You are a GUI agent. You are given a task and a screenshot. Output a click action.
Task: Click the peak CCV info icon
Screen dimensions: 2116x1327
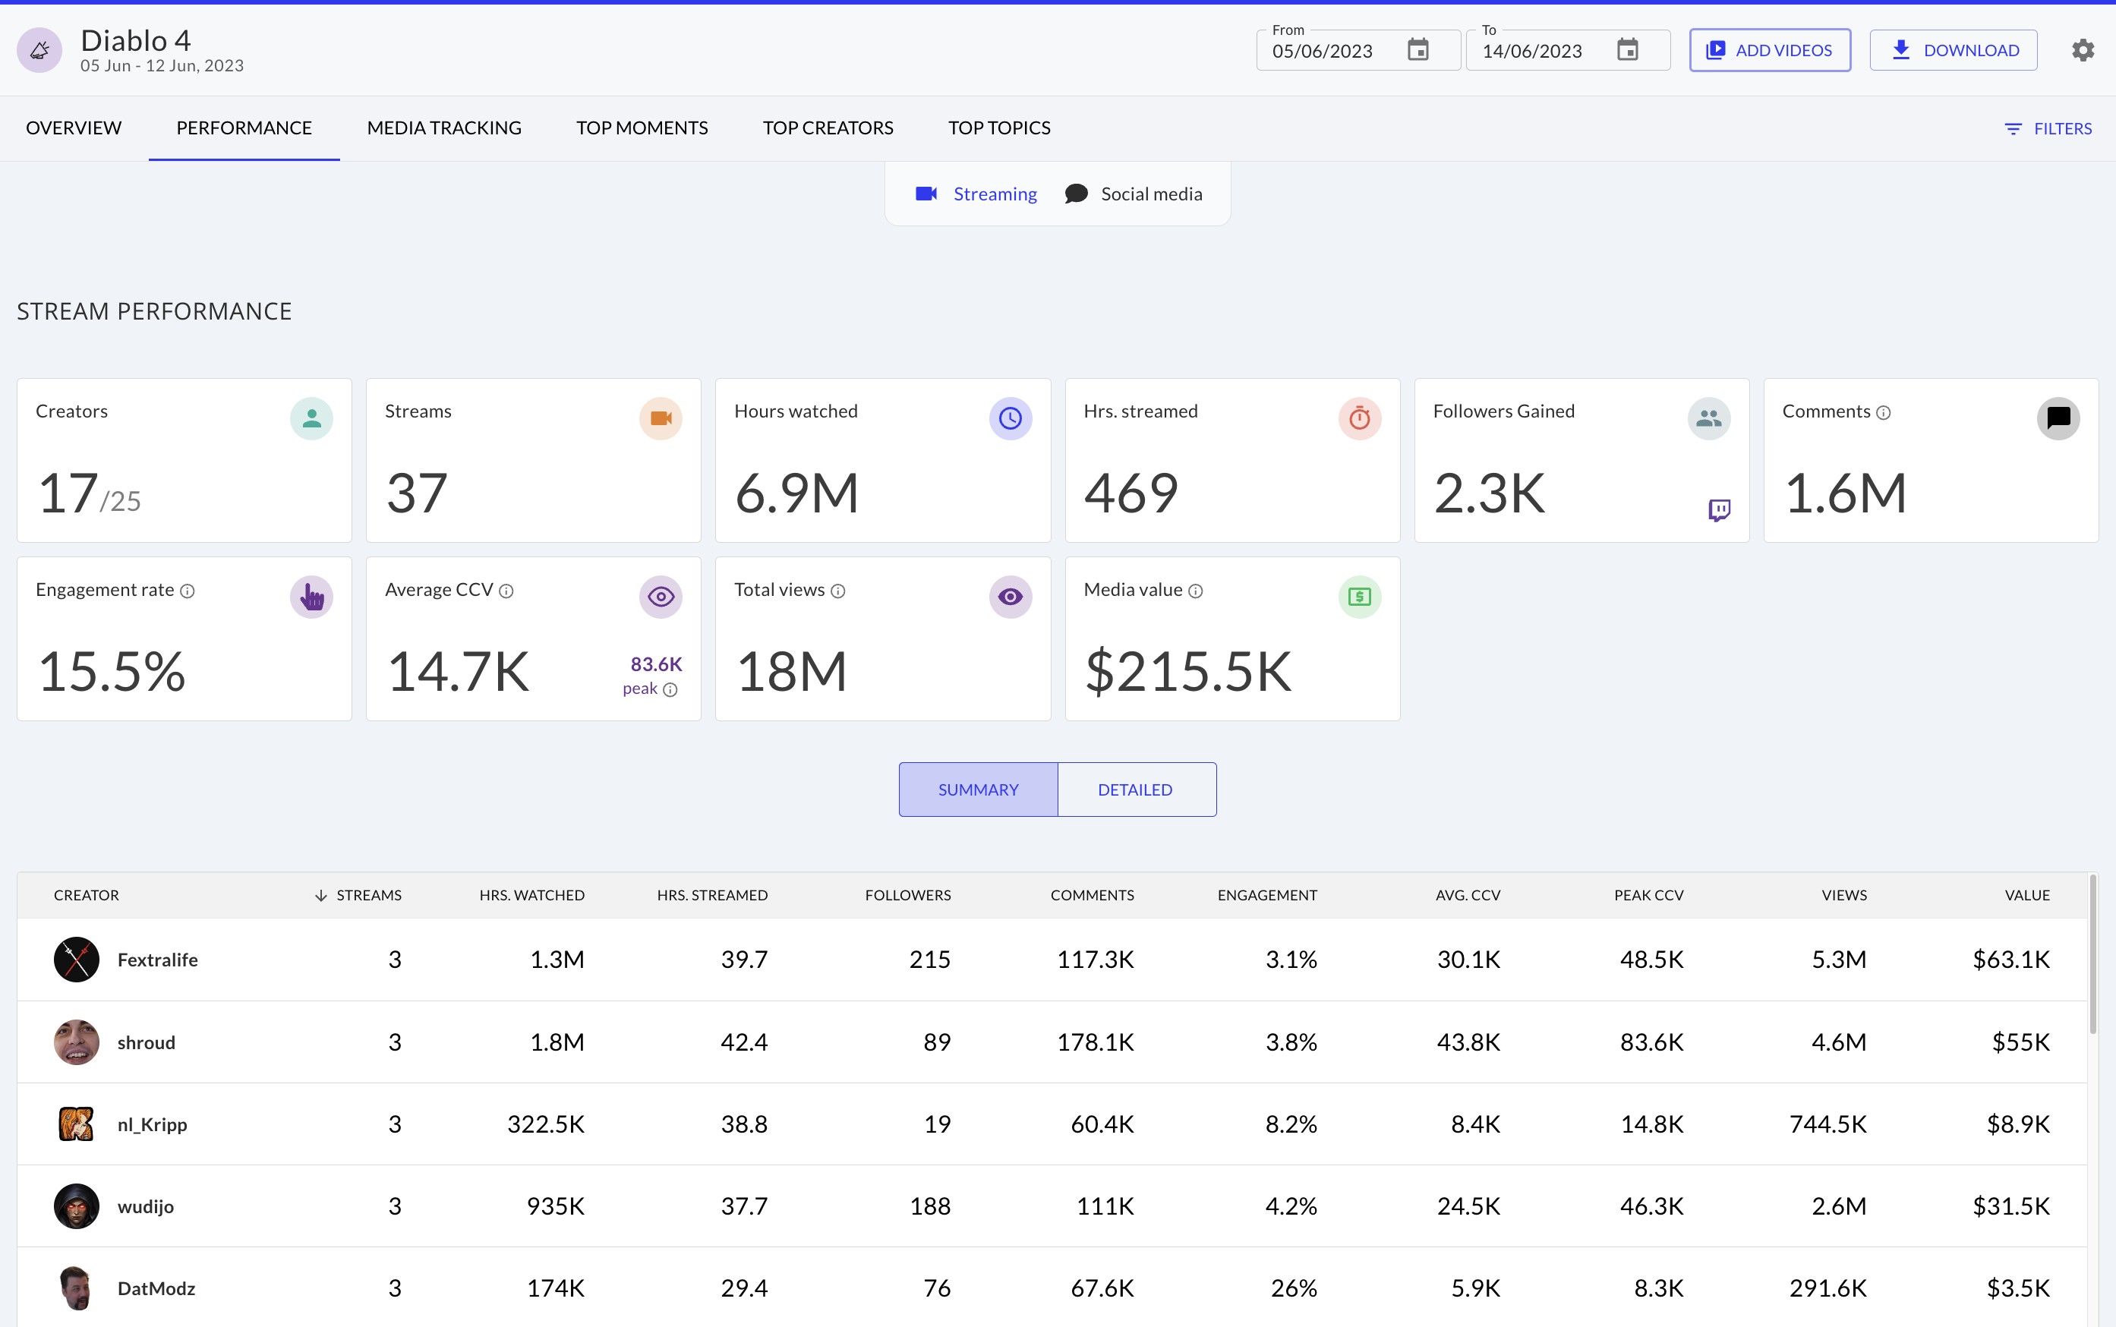click(x=670, y=690)
